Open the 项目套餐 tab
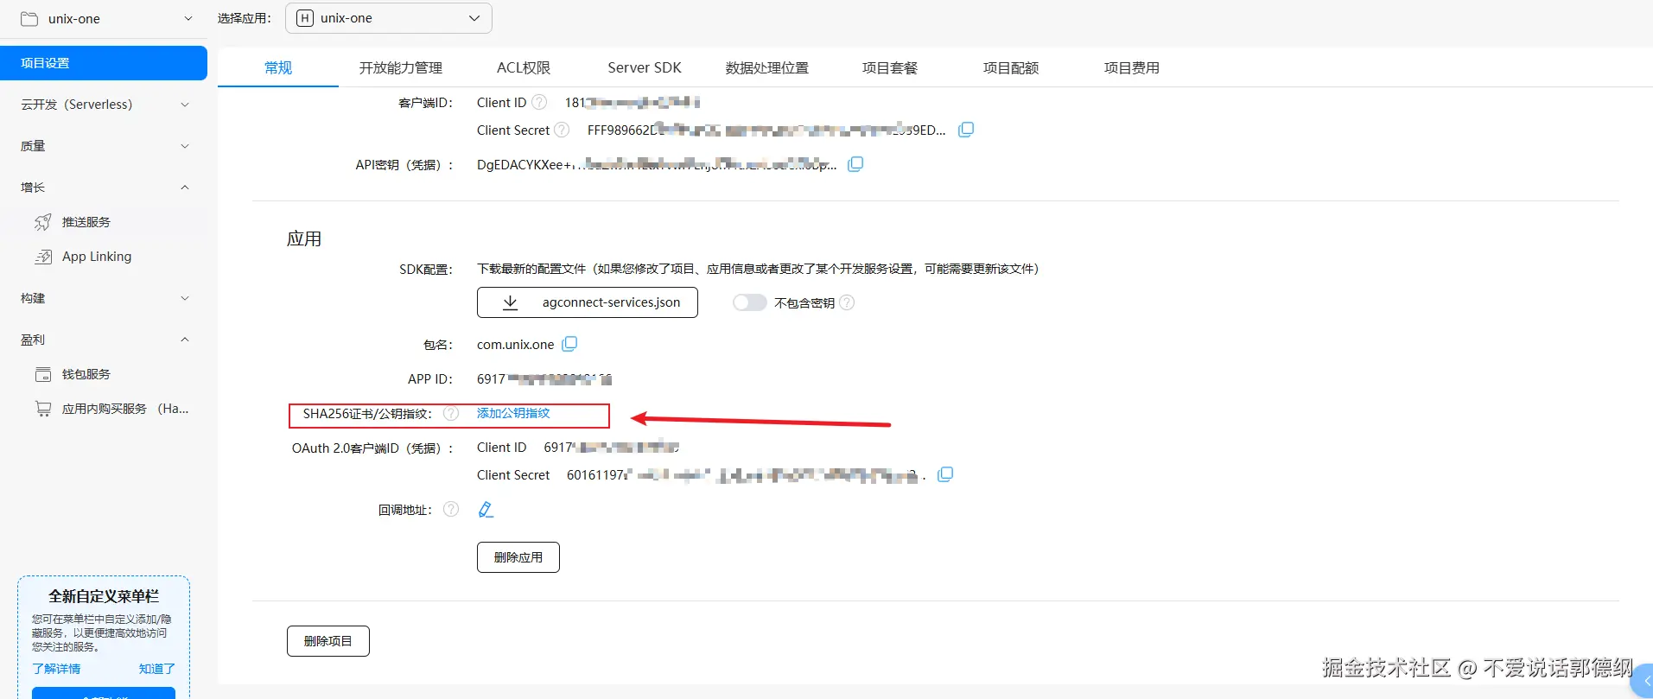The width and height of the screenshot is (1653, 699). point(890,67)
